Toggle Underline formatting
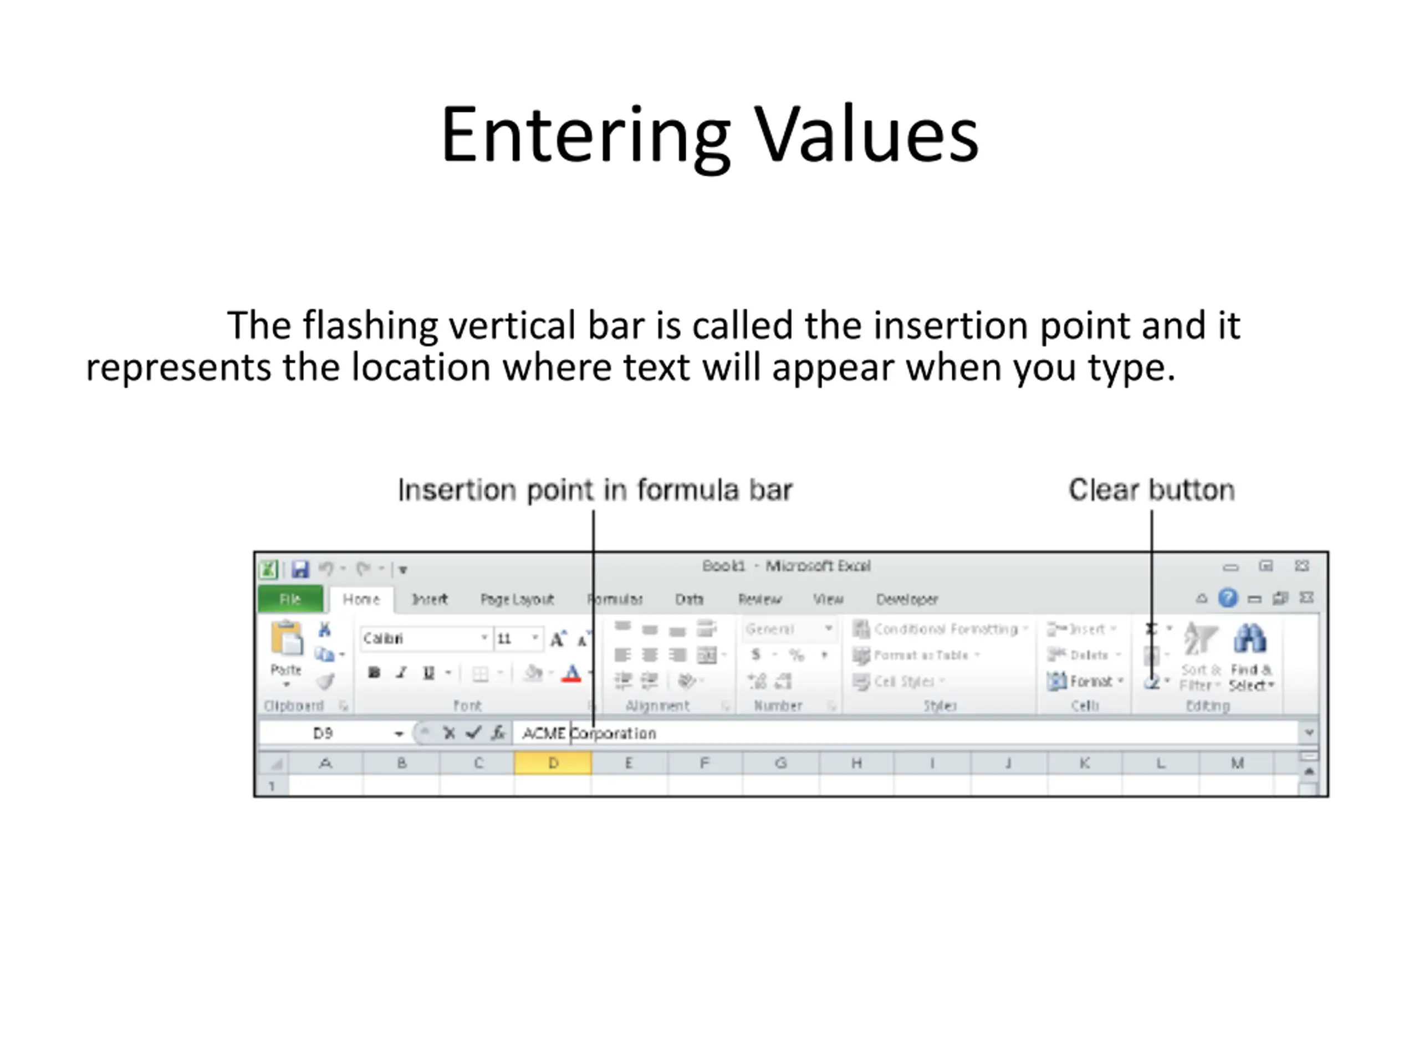The height and width of the screenshot is (1064, 1419). 428,673
